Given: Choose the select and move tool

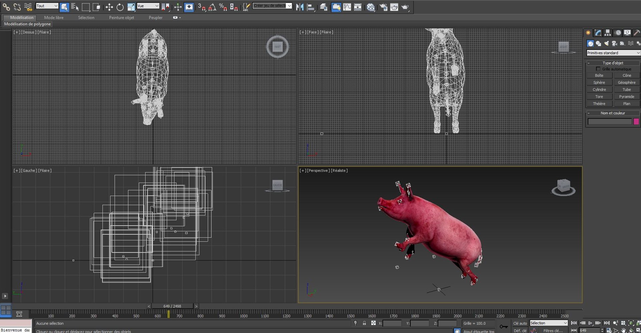Looking at the screenshot, I should coord(109,7).
